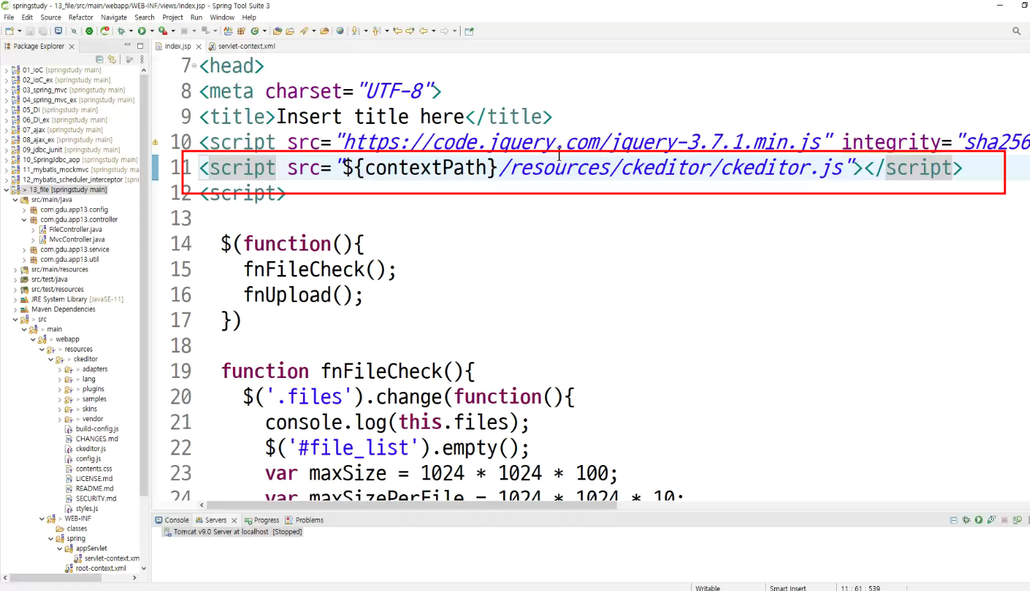The height and width of the screenshot is (591, 1030).
Task: Click Smart Insert in status bar
Action: 787,588
